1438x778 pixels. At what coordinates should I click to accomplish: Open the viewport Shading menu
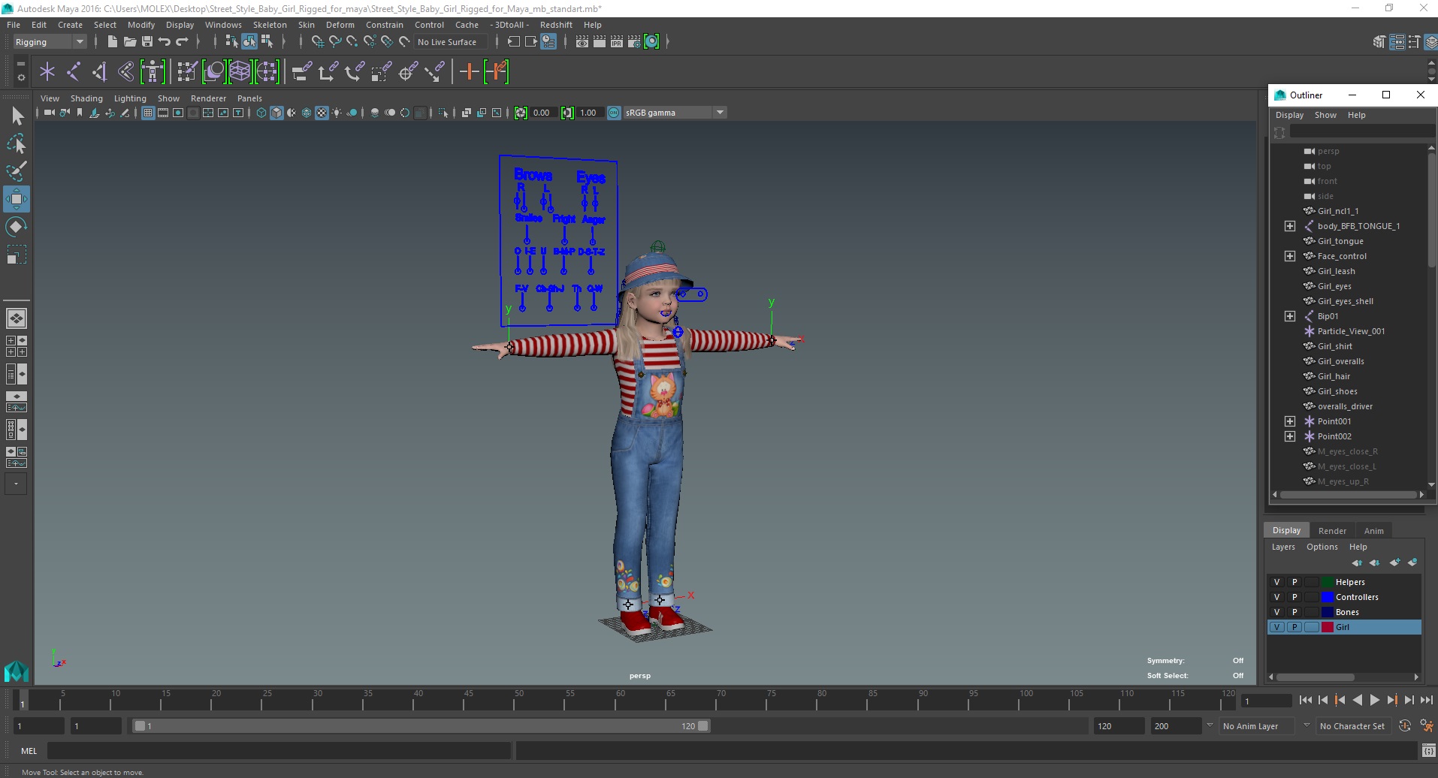click(86, 98)
